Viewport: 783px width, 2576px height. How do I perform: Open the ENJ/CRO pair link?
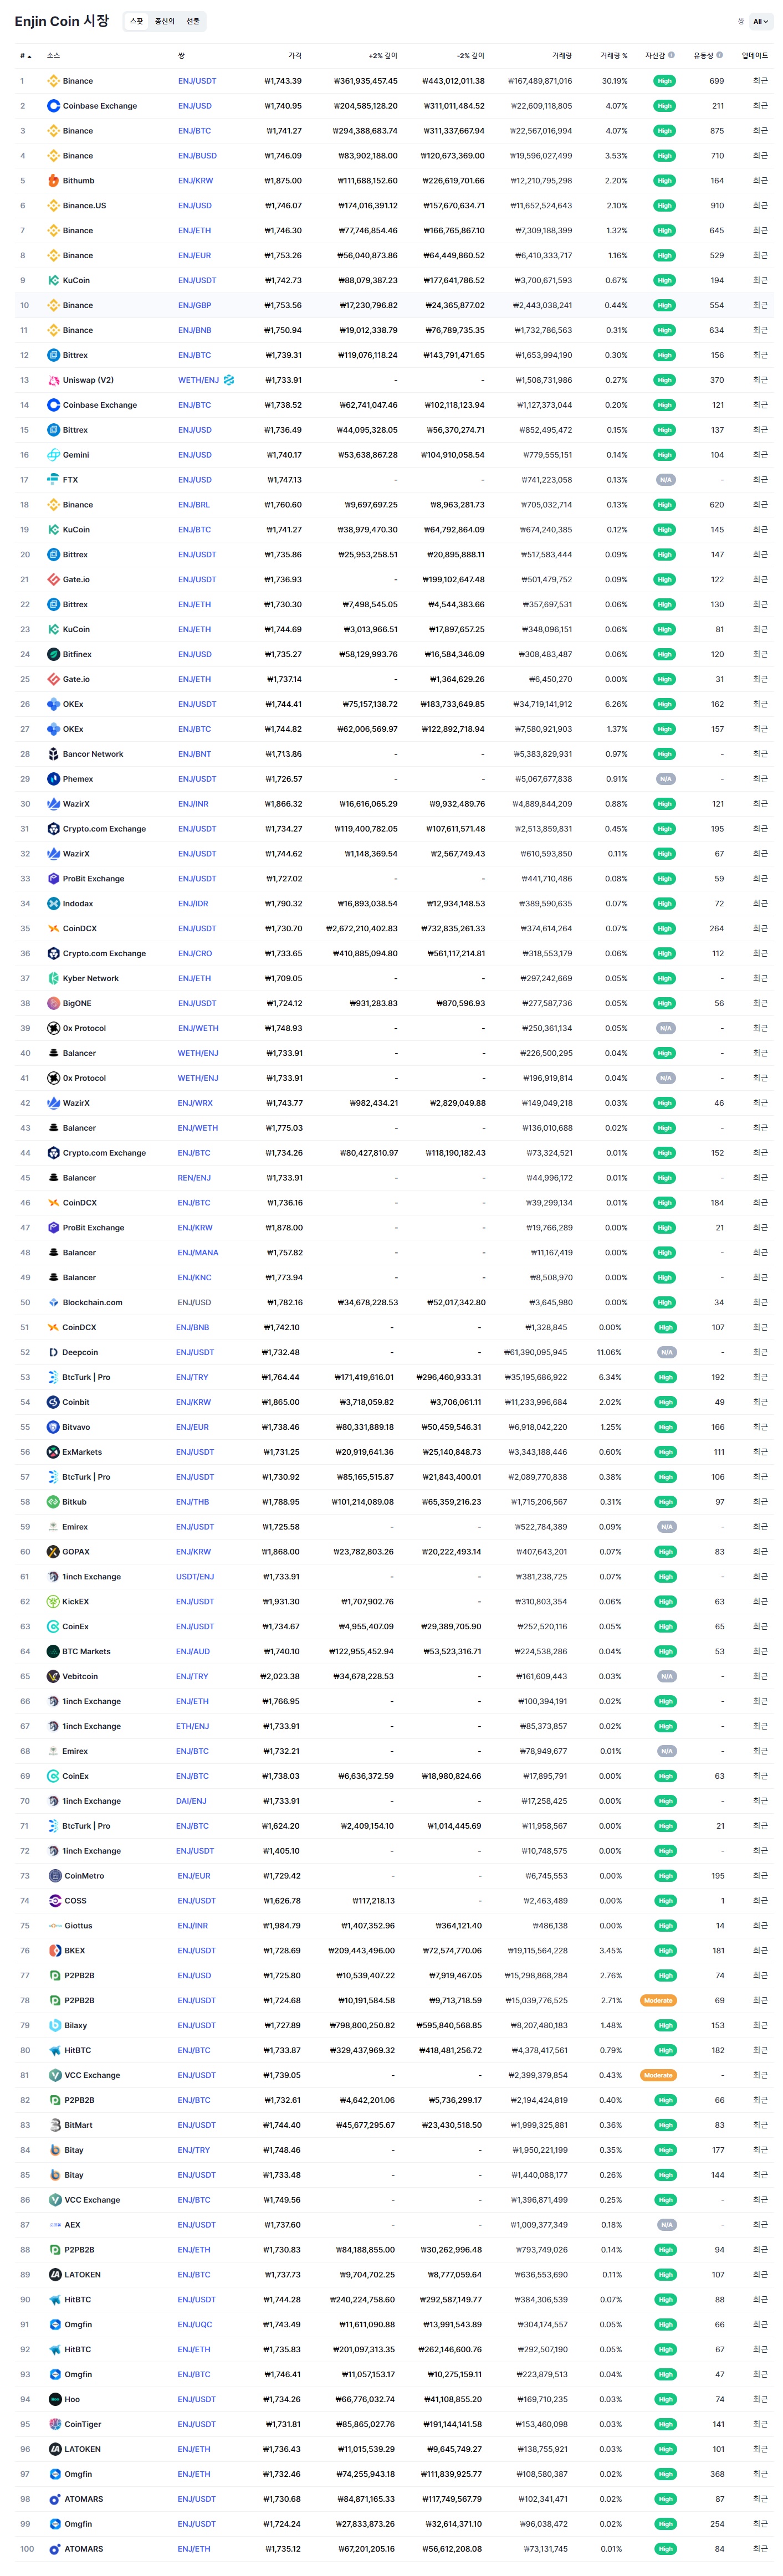(x=195, y=954)
